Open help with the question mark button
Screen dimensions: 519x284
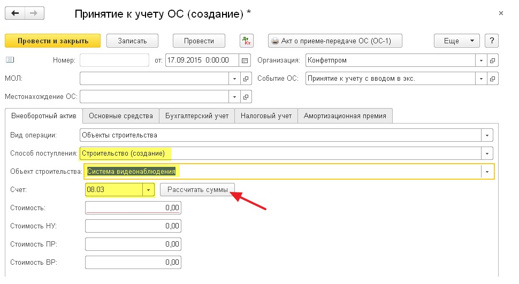(x=492, y=41)
